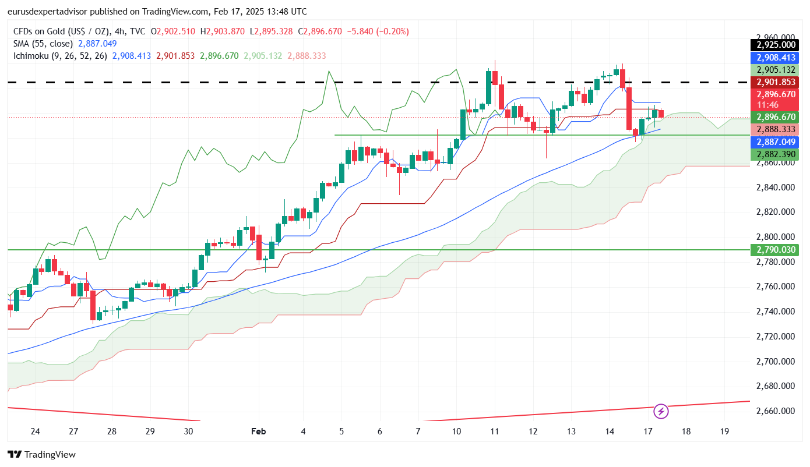The image size is (810, 467).
Task: Click the blue 2,908.413 price axis label
Action: click(776, 58)
